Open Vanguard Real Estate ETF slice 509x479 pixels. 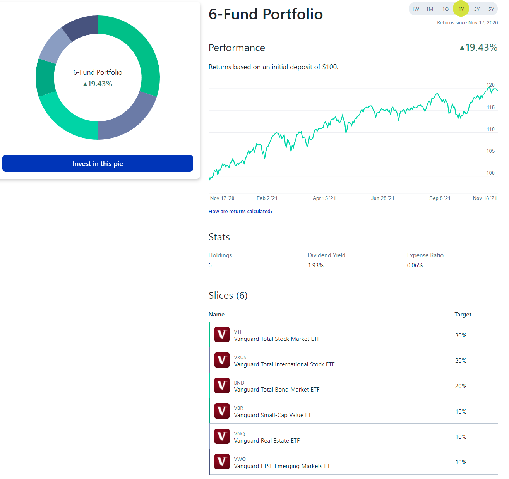tap(353, 436)
